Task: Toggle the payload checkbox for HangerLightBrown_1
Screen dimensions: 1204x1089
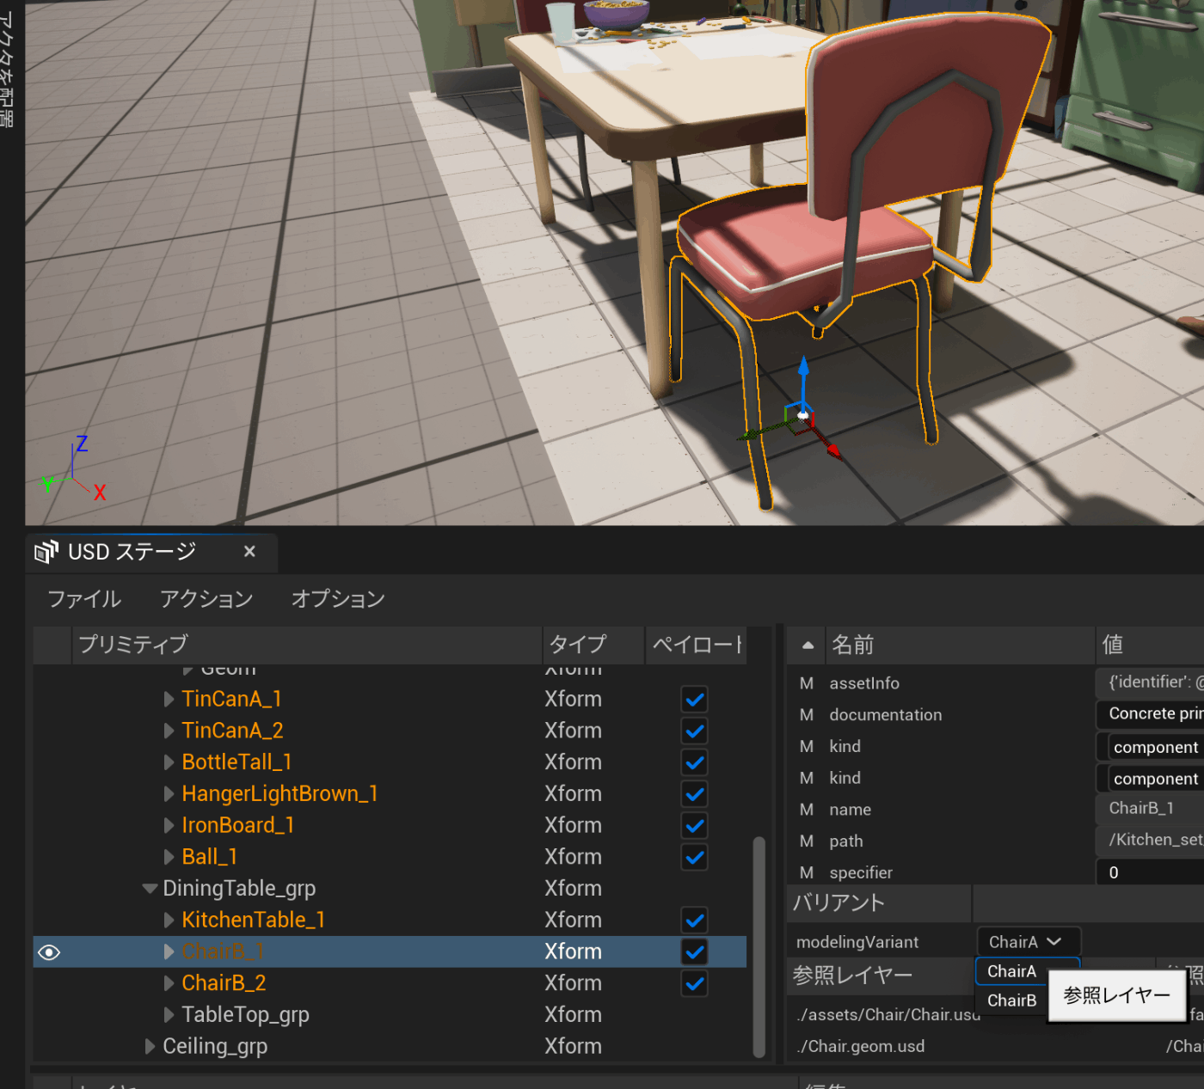Action: tap(695, 794)
